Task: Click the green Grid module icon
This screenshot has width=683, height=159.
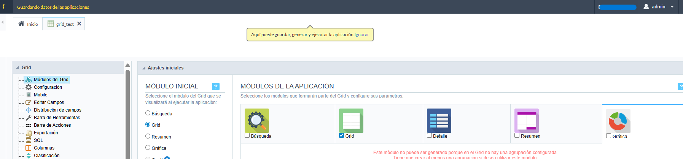Action: click(x=351, y=121)
